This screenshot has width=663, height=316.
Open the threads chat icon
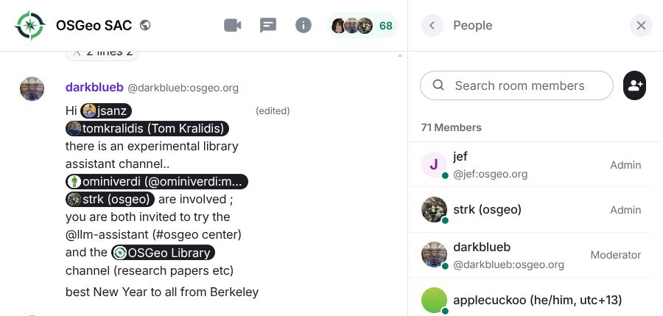(268, 26)
